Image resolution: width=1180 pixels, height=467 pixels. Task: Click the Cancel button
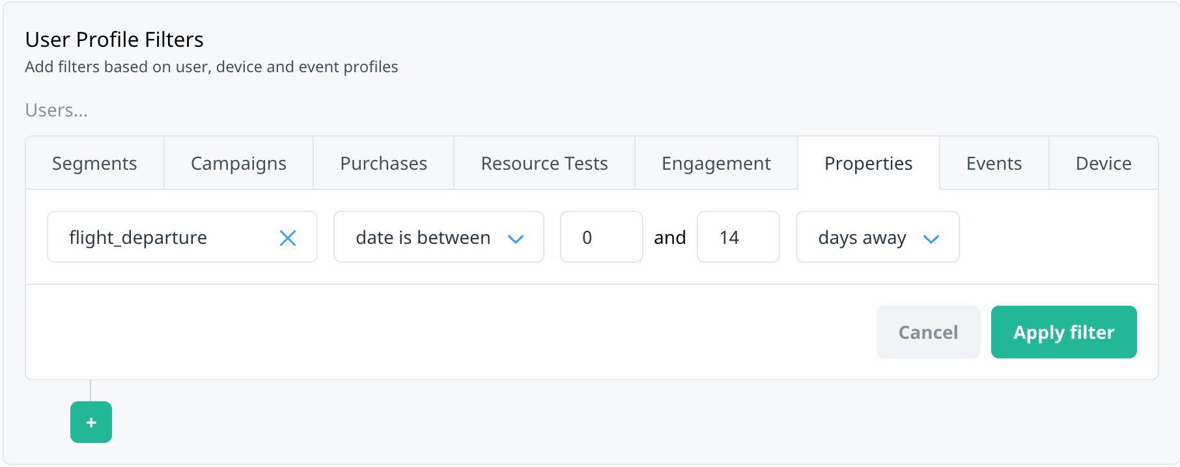pyautogui.click(x=929, y=332)
